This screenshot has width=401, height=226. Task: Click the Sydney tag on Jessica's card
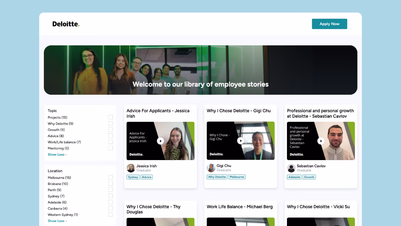133,177
